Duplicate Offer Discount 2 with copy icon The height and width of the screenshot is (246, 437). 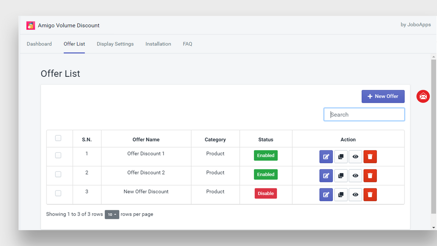point(341,176)
